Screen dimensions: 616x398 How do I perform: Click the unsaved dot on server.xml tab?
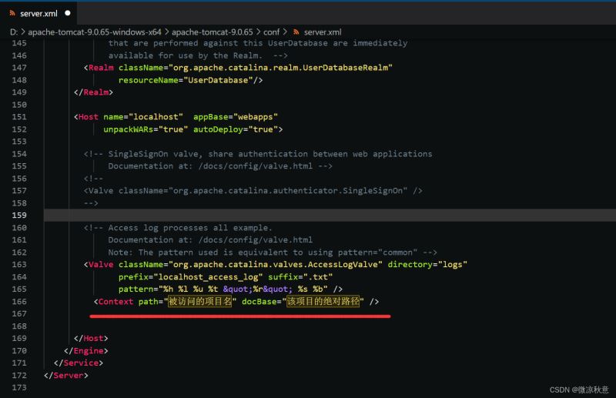tap(68, 13)
